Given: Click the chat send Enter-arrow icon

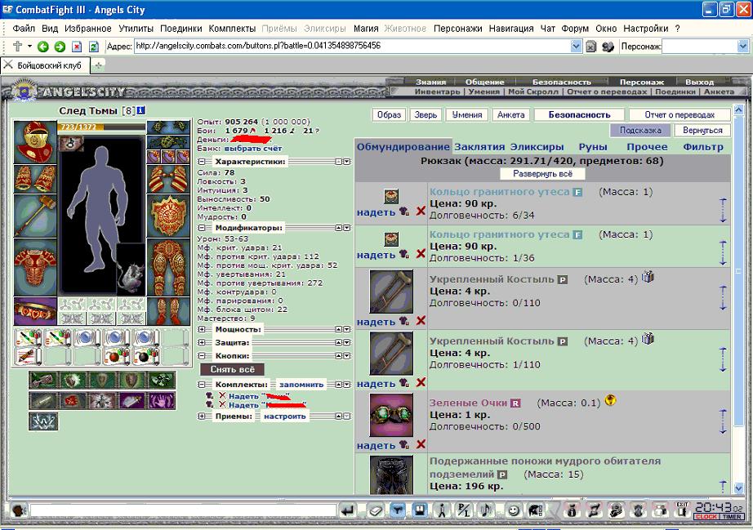Looking at the screenshot, I should (348, 510).
